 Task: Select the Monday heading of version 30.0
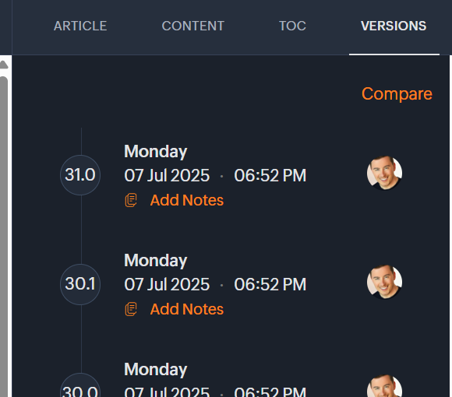(156, 369)
